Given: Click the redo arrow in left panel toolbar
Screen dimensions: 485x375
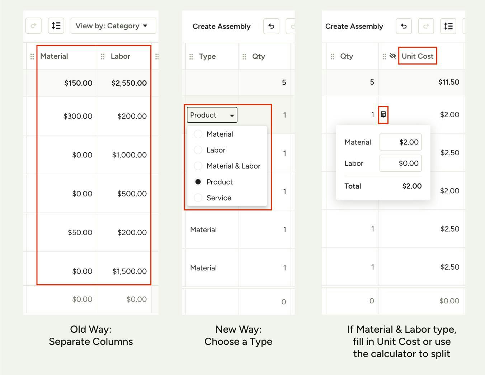Looking at the screenshot, I should [33, 26].
